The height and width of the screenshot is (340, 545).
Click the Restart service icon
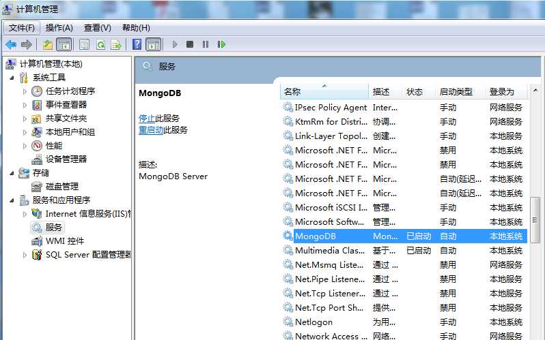(221, 44)
